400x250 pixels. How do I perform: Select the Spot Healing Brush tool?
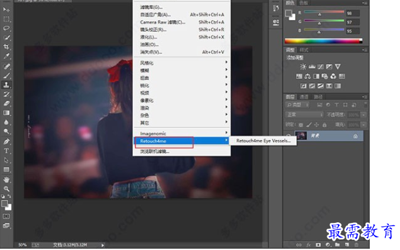(6, 66)
